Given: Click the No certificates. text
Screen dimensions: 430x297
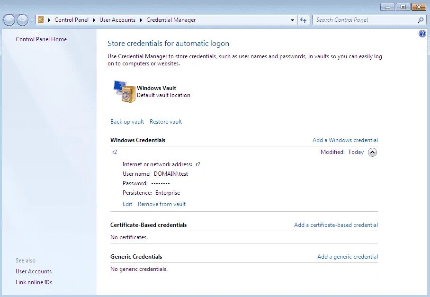Looking at the screenshot, I should click(x=129, y=237).
